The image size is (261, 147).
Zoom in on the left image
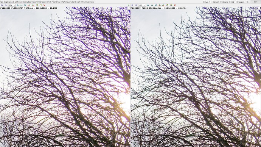coord(2,5)
